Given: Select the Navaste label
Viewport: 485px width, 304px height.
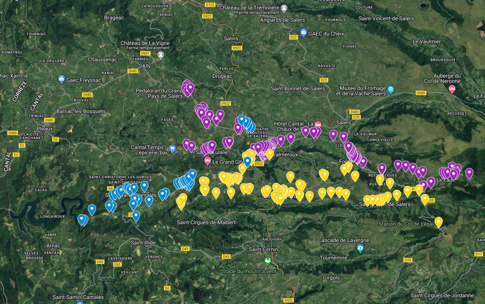Looking at the screenshot, I should pos(326,65).
